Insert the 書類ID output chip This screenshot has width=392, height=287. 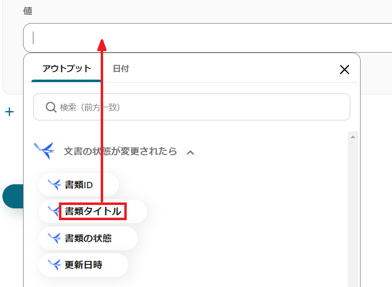pyautogui.click(x=79, y=185)
